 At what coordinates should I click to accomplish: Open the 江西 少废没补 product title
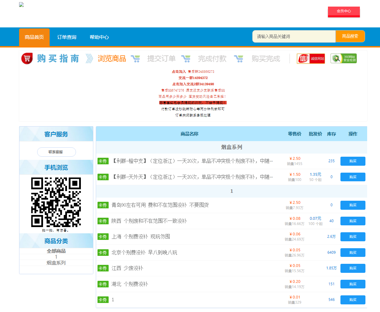(x=127, y=268)
